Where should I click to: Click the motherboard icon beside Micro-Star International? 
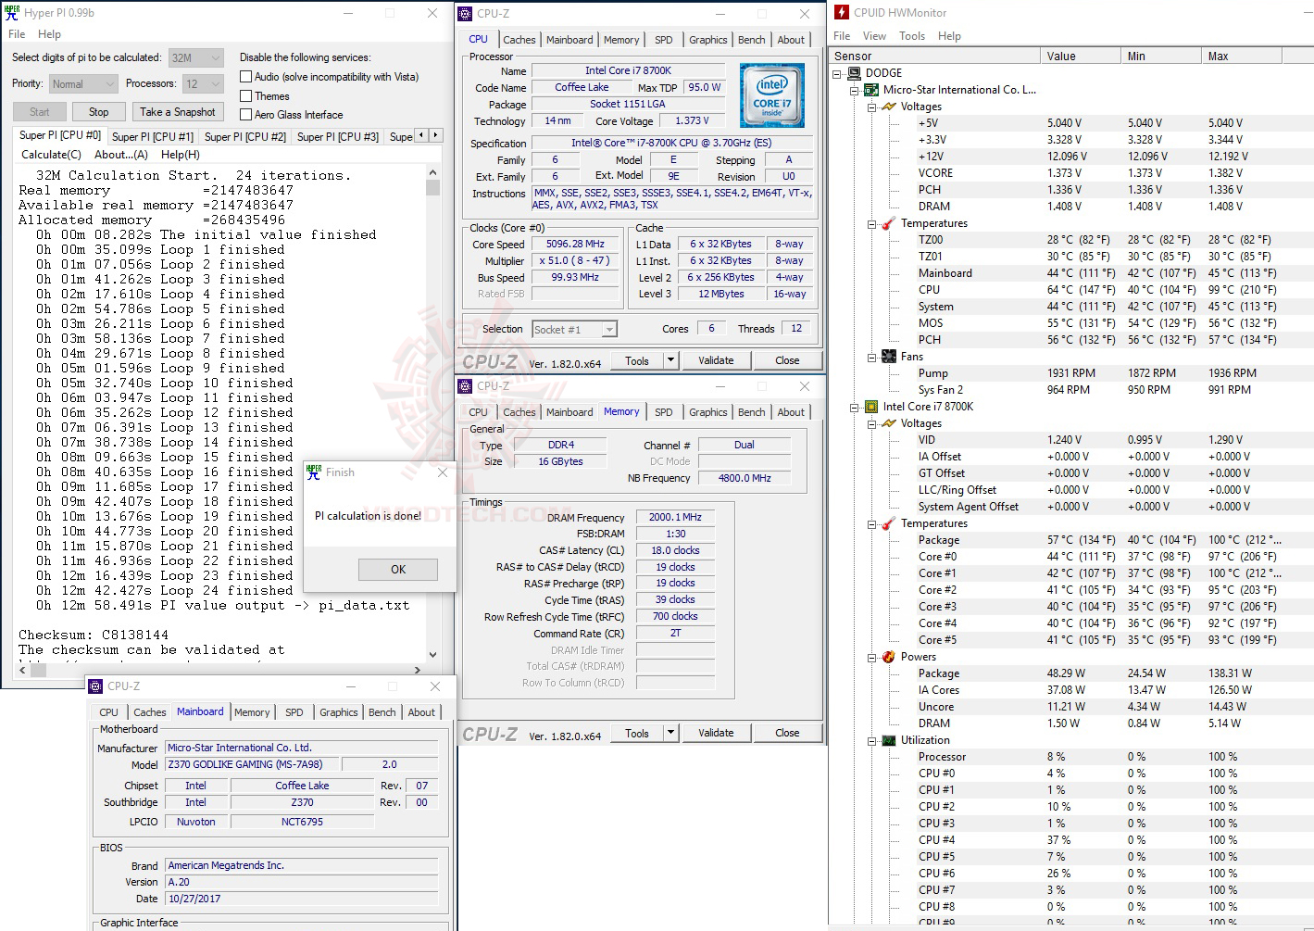tap(871, 90)
